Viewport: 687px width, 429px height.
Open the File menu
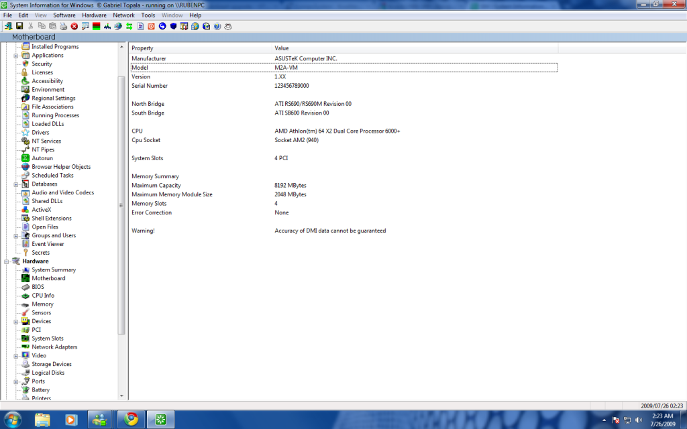(x=7, y=15)
